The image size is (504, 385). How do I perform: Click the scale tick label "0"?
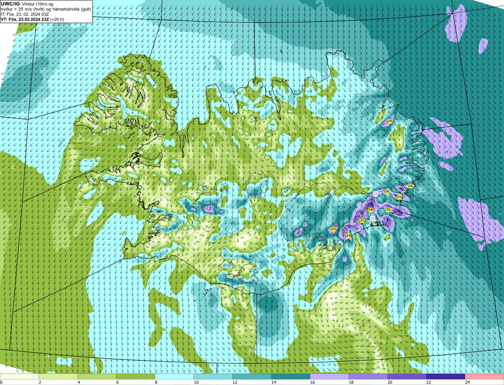1,382
